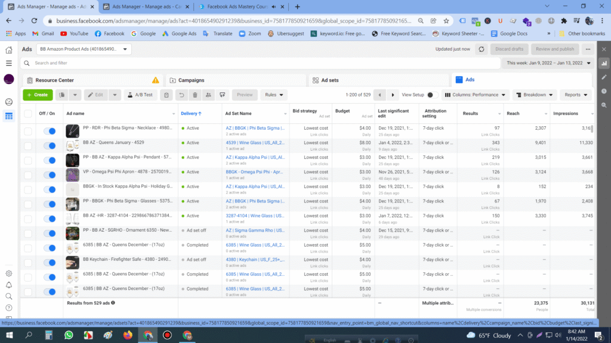Expand the left sidebar hamburger menu
Viewport: 611px width, 343px height.
click(9, 63)
